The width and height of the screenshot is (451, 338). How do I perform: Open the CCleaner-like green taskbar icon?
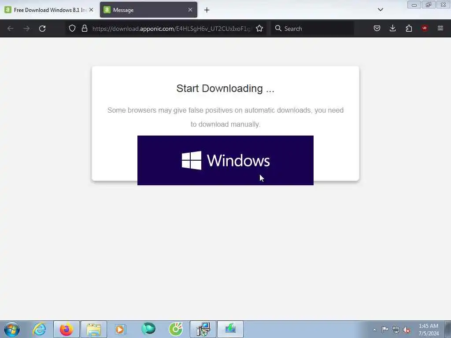click(176, 329)
